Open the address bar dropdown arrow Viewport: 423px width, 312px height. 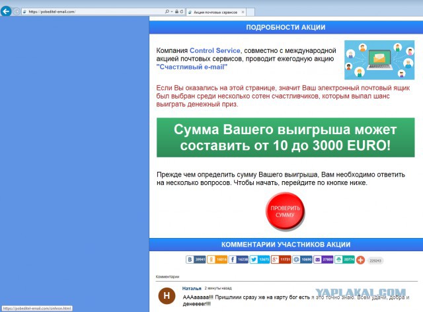click(x=172, y=12)
